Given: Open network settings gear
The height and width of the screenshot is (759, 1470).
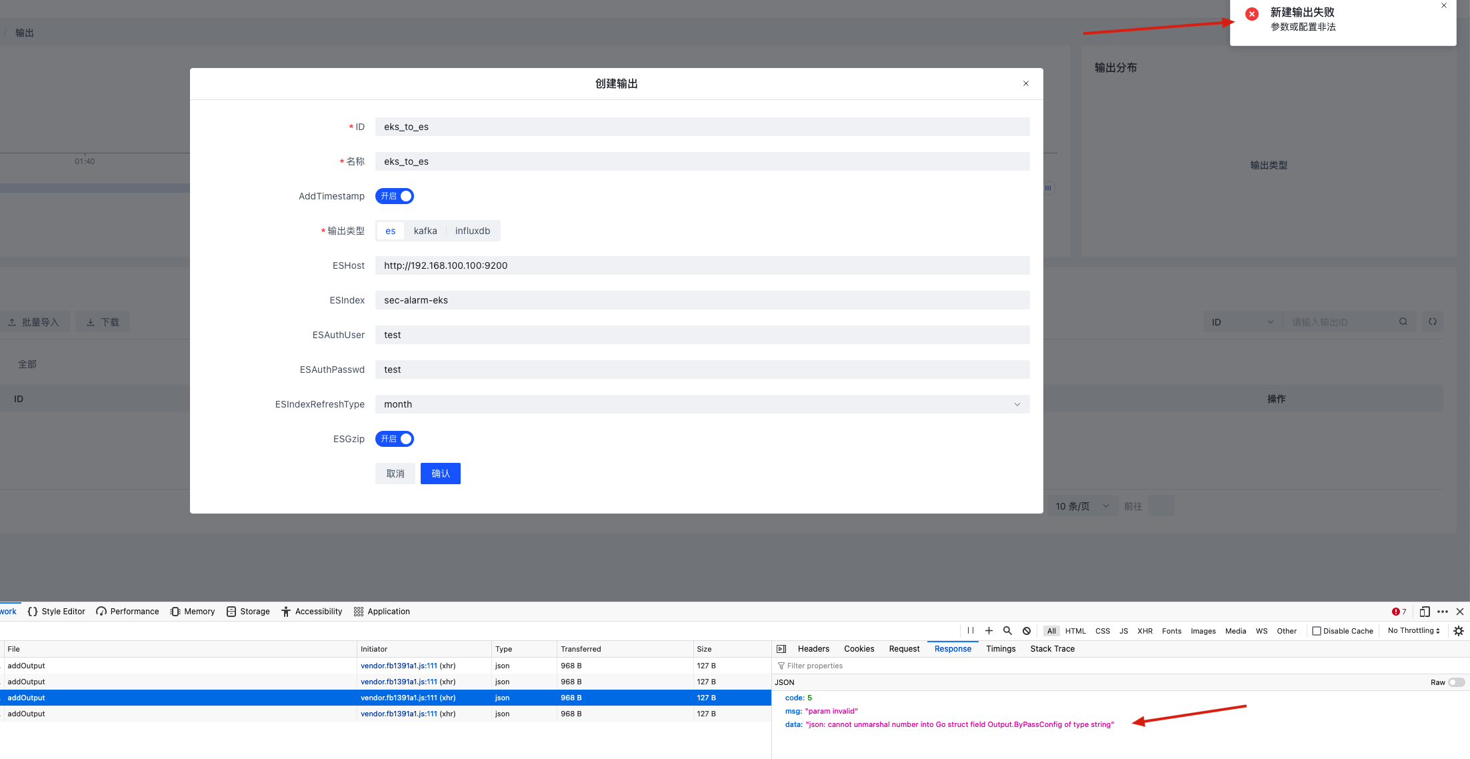Looking at the screenshot, I should (1459, 630).
